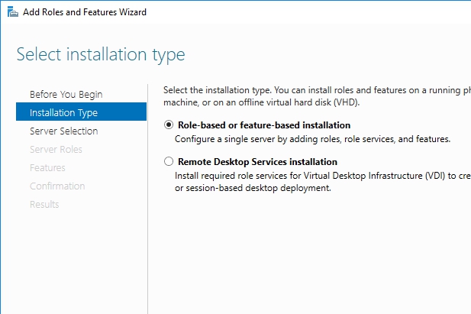This screenshot has width=471, height=314.
Task: Switch to the Server Selection step
Action: [63, 131]
